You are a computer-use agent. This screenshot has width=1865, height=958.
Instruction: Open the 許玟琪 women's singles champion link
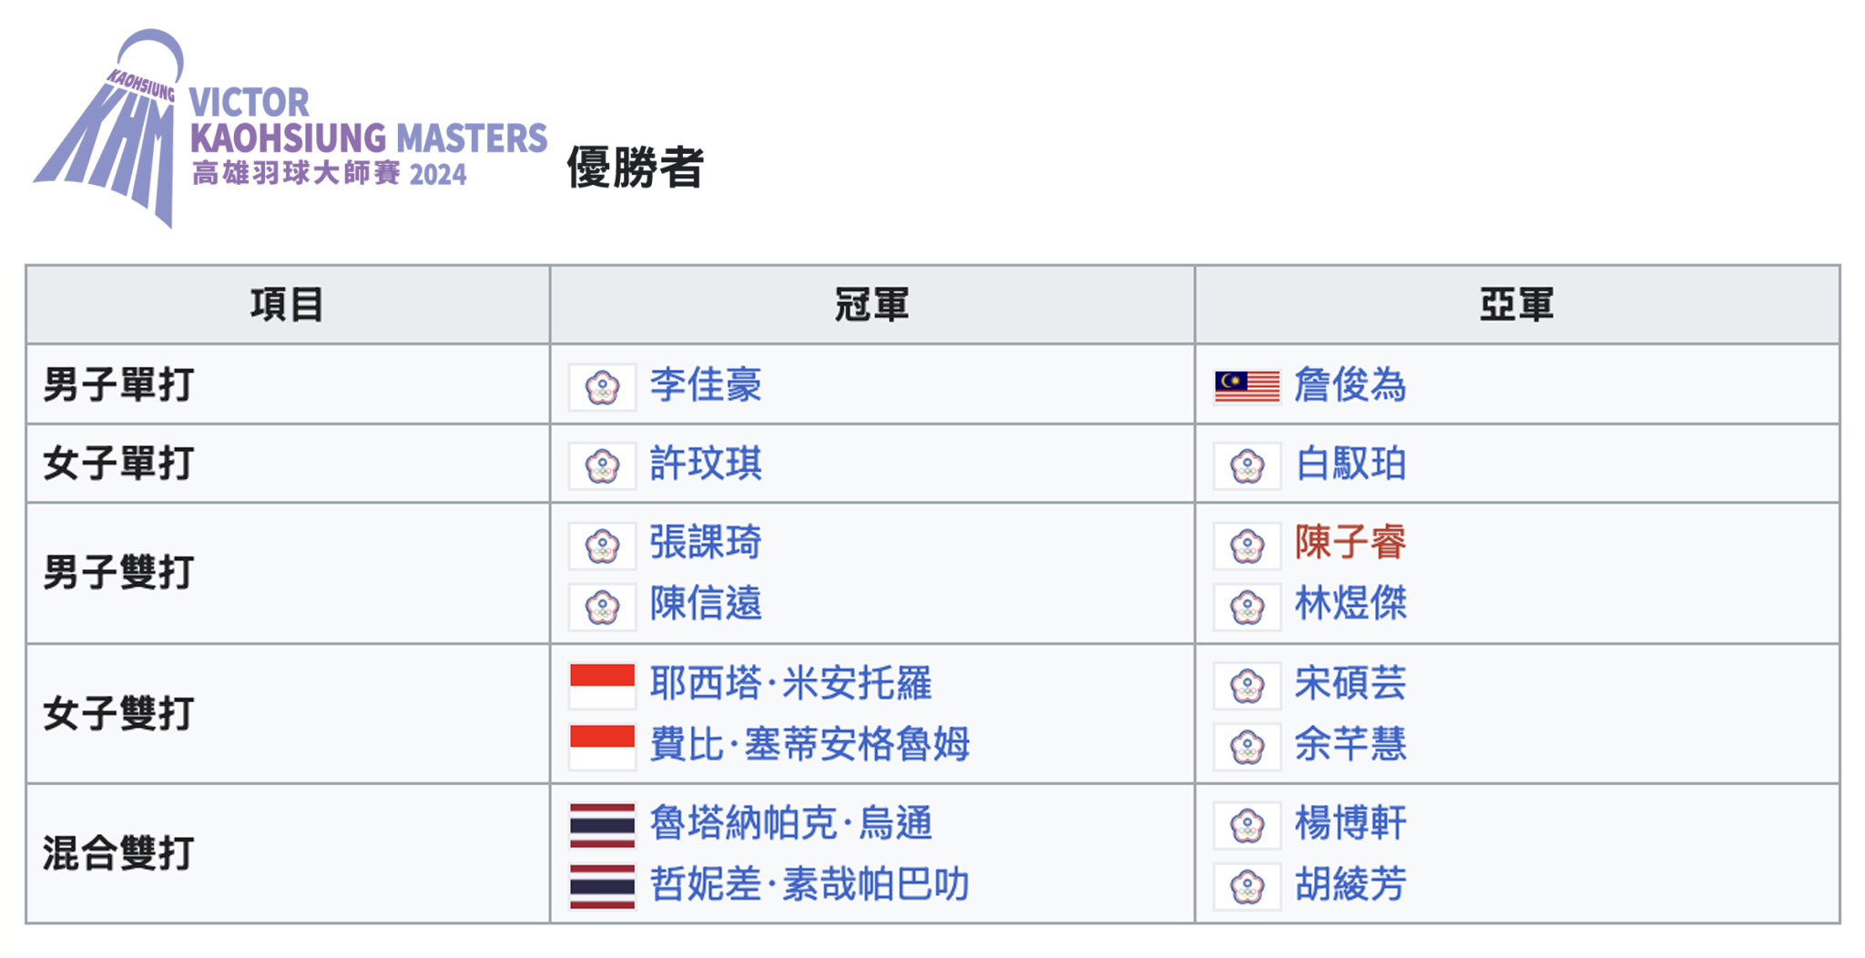coord(706,464)
